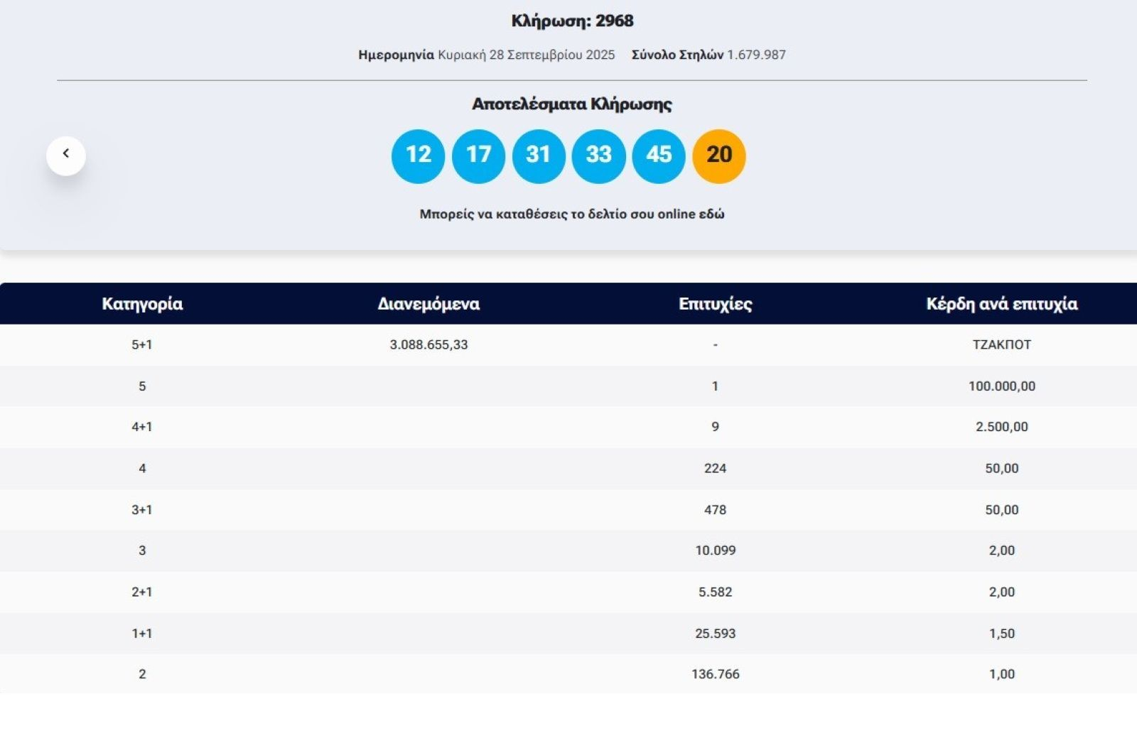
Task: Click the blue ball numbered 31
Action: [539, 156]
